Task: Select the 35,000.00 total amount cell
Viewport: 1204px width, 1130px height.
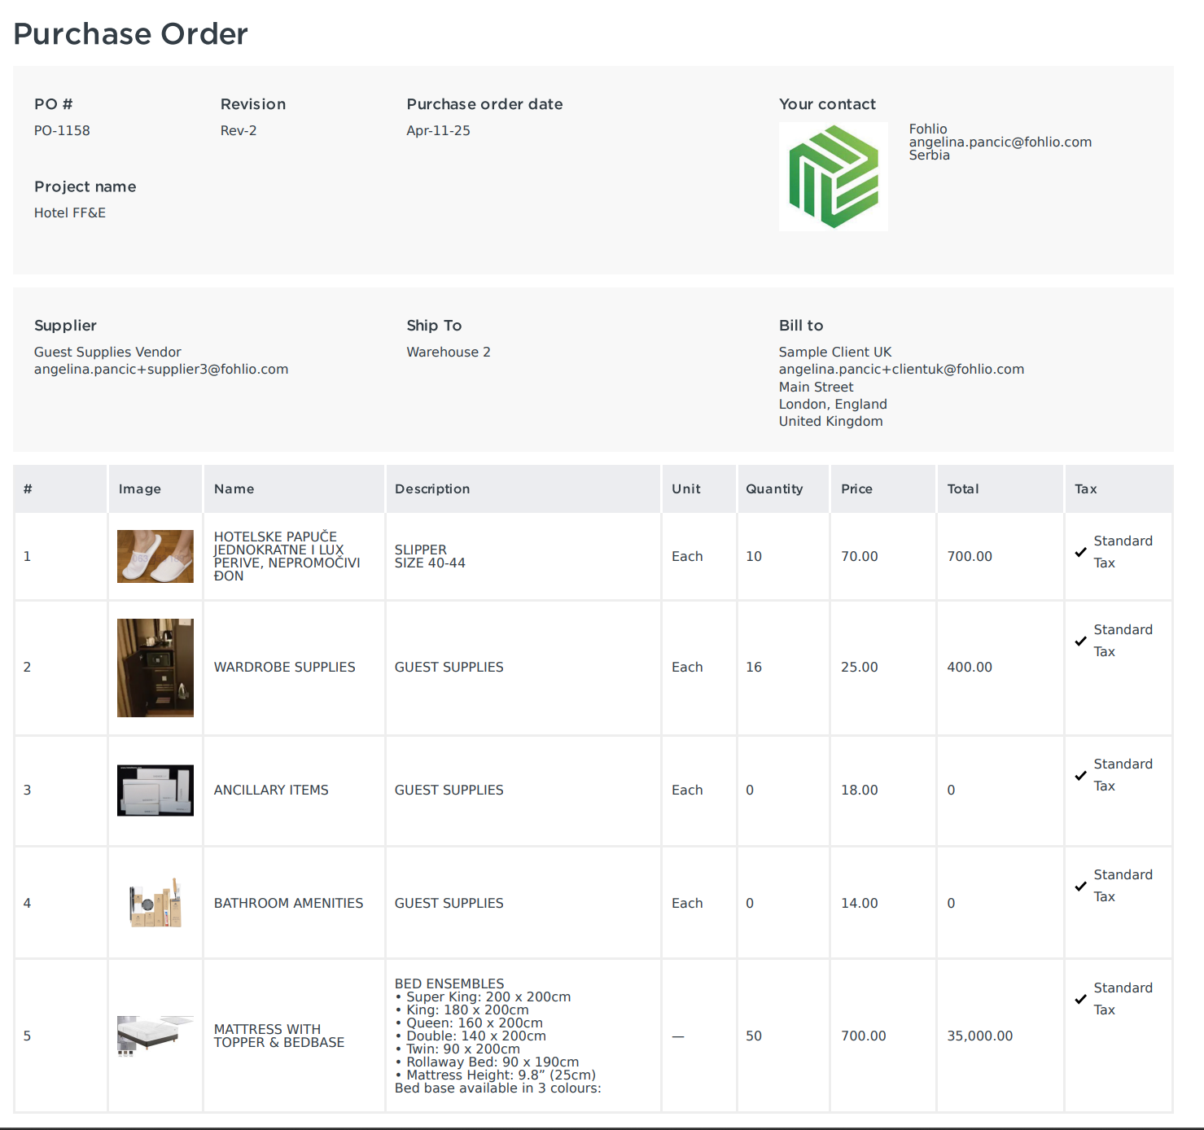Action: (x=979, y=1036)
